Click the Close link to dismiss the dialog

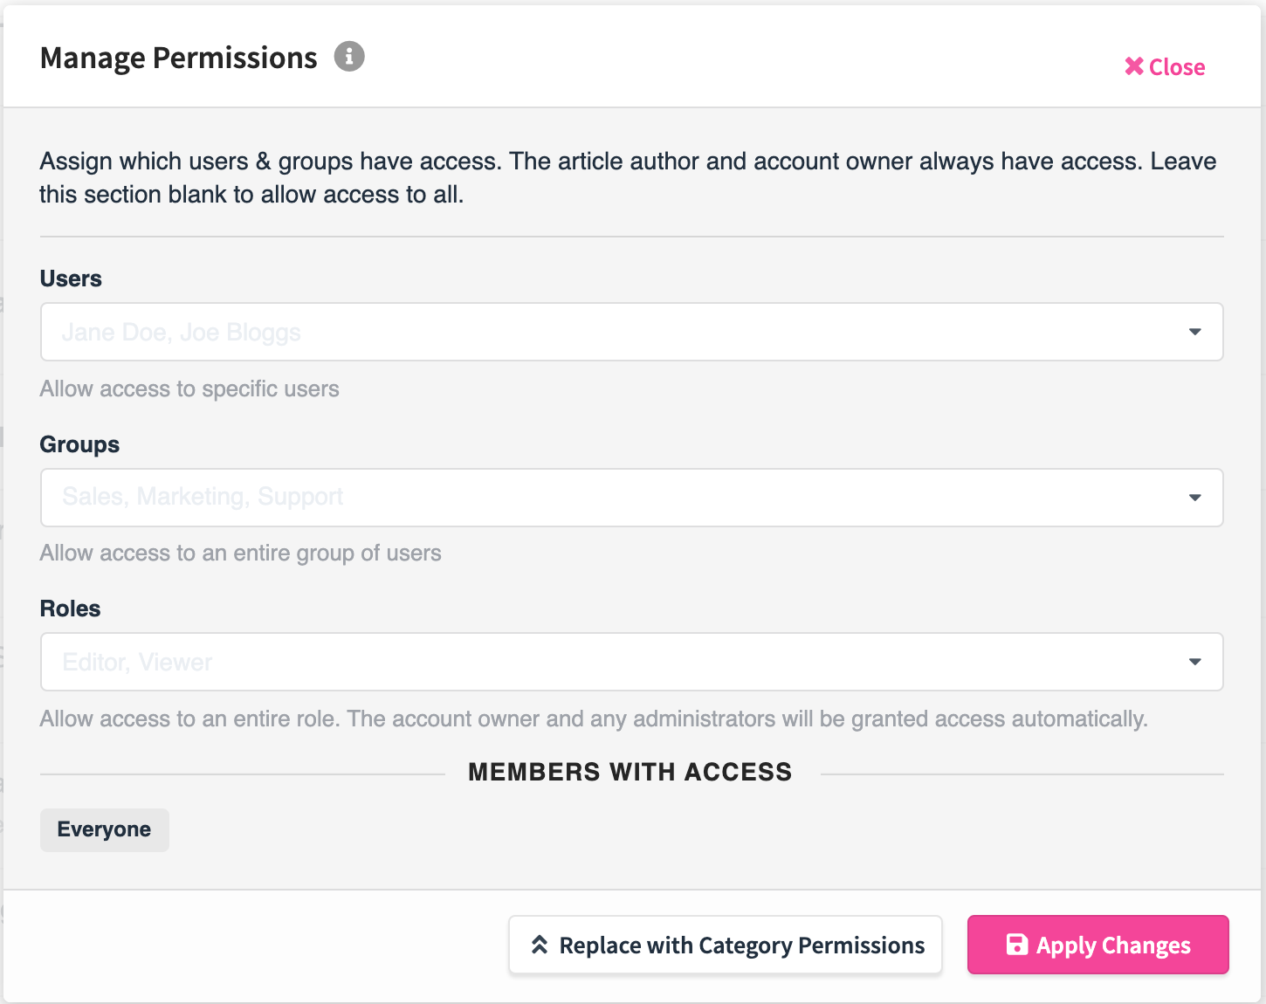pos(1178,66)
